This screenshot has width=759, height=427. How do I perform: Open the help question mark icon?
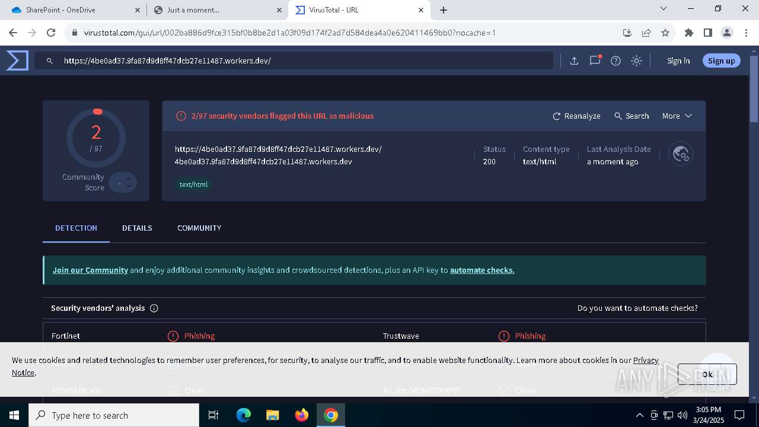616,60
